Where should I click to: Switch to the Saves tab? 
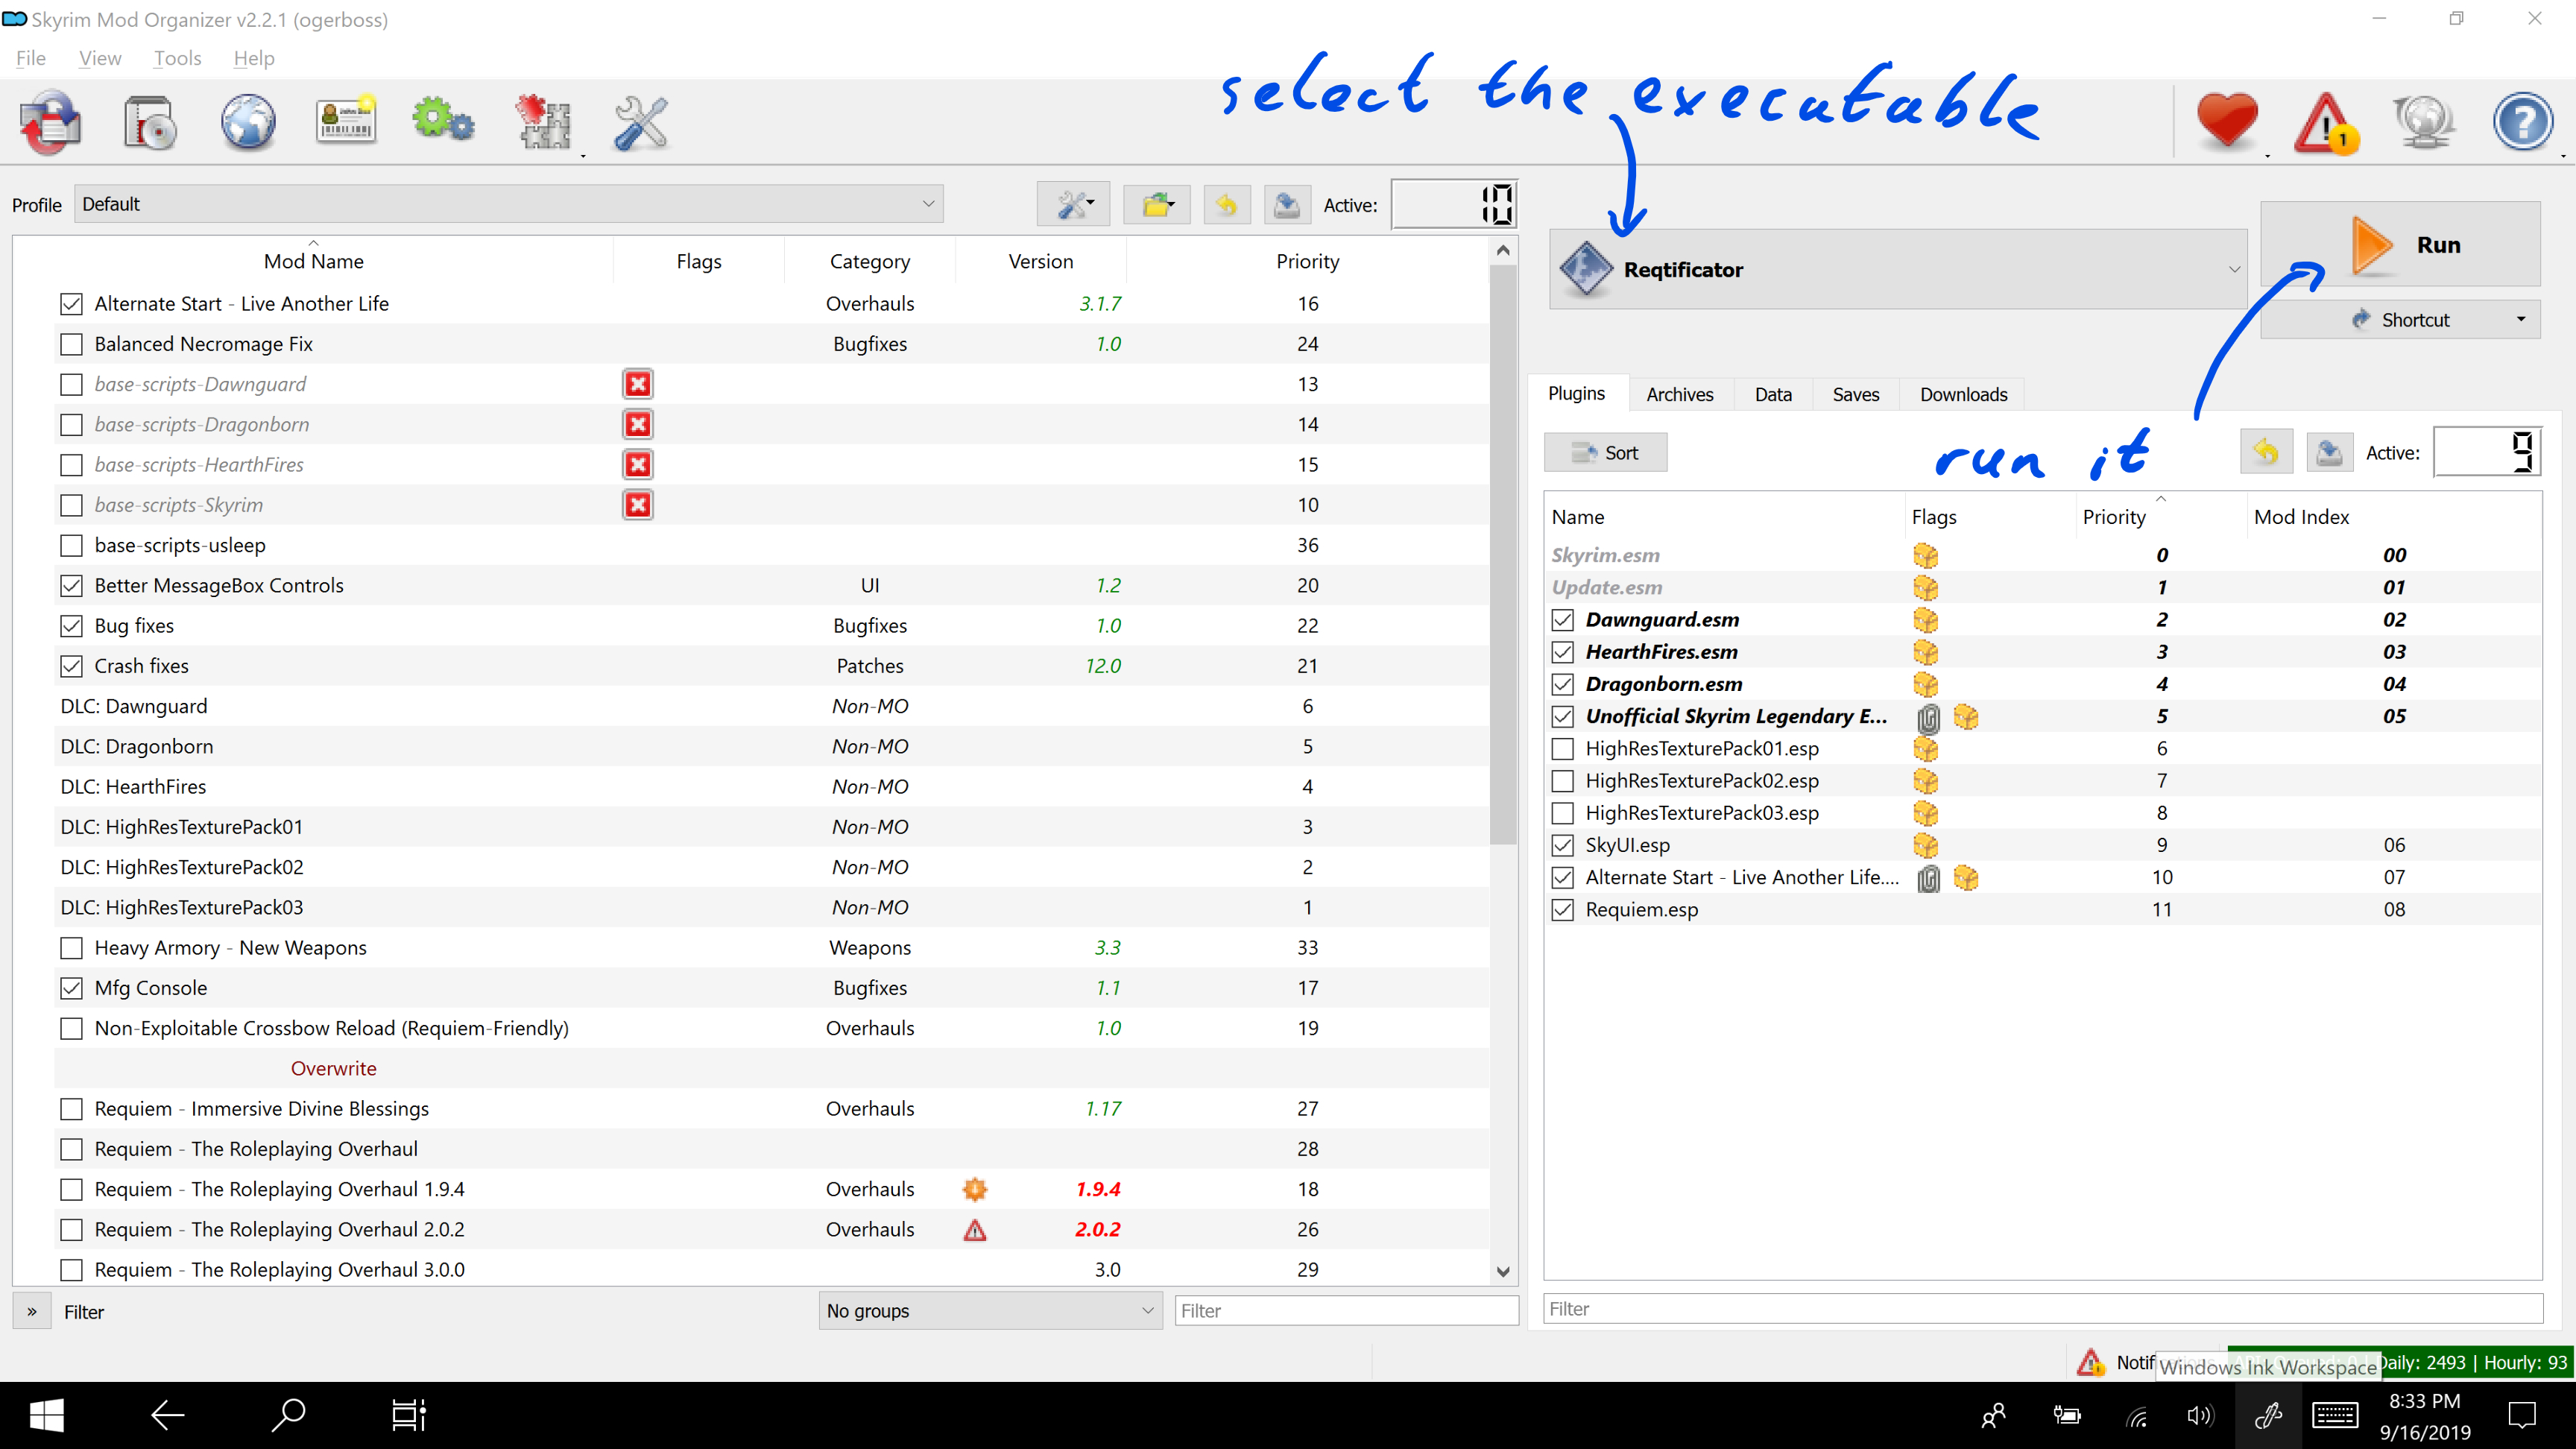tap(1855, 394)
